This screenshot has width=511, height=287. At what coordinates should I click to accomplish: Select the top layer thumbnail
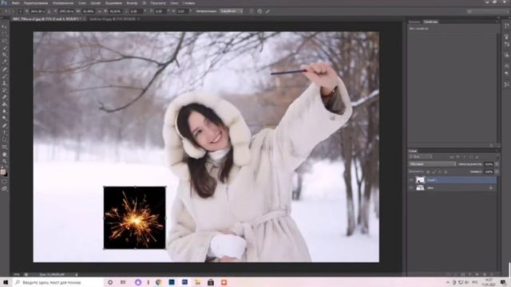420,180
